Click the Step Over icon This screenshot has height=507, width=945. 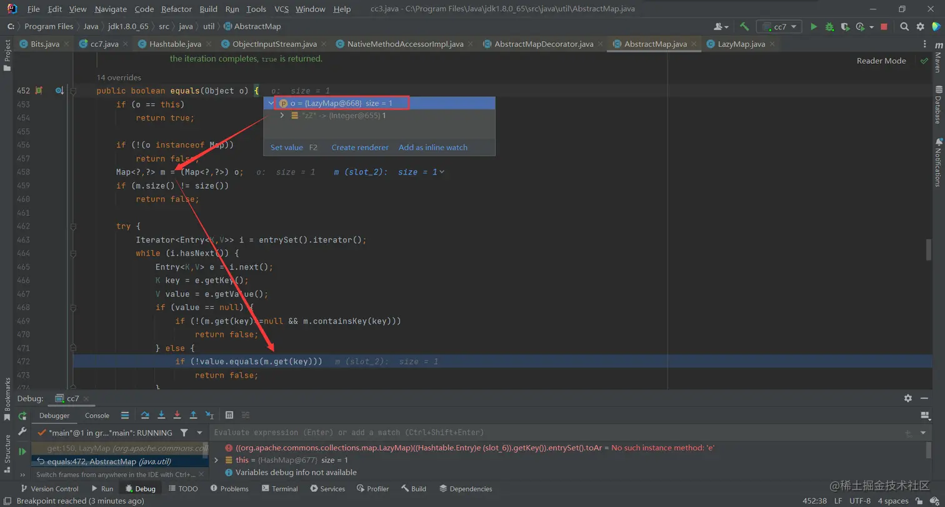pos(145,415)
